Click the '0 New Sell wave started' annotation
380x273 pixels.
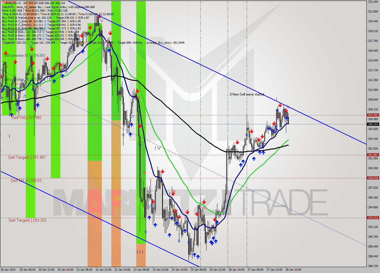(x=247, y=94)
